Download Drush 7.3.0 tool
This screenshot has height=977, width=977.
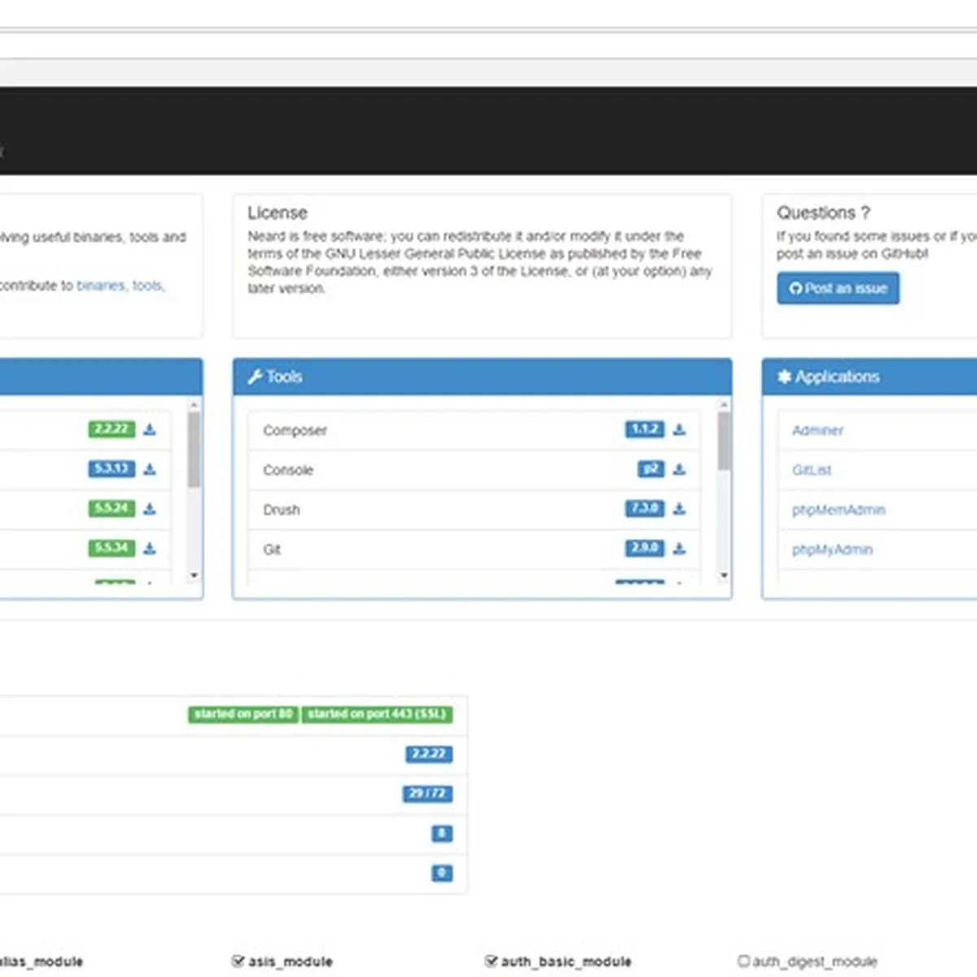click(x=679, y=509)
